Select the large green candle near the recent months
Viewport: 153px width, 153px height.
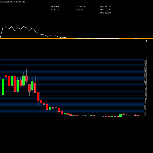[121, 115]
